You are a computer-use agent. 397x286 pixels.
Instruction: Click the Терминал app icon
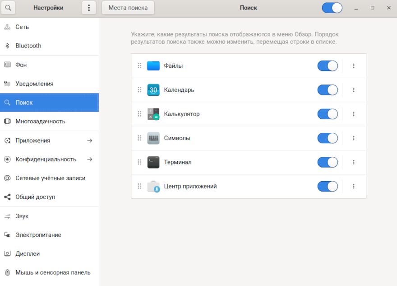coord(153,162)
